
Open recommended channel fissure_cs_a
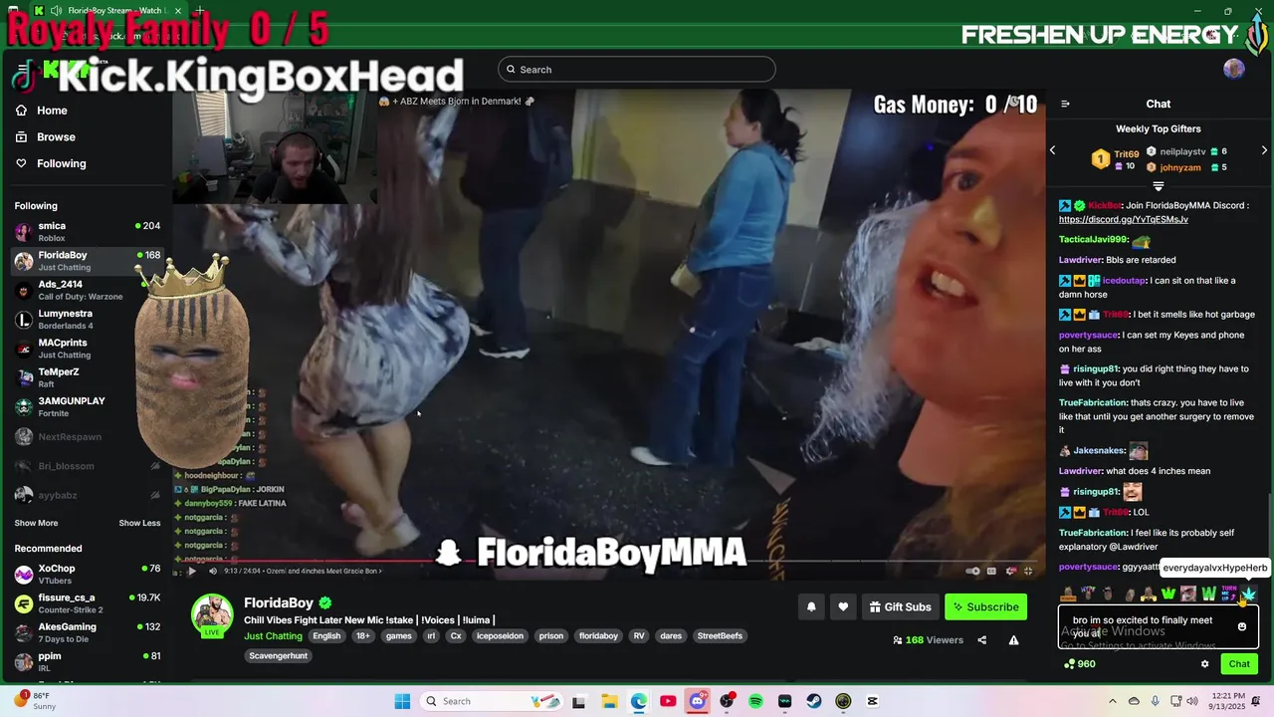point(87,603)
